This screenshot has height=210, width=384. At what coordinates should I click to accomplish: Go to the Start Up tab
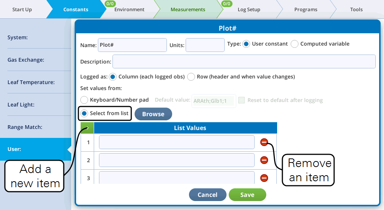(22, 9)
